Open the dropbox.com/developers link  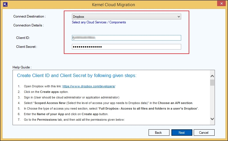point(89,86)
